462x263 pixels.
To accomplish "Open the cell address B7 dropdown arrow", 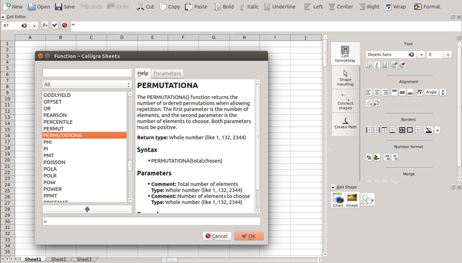I will 34,26.
